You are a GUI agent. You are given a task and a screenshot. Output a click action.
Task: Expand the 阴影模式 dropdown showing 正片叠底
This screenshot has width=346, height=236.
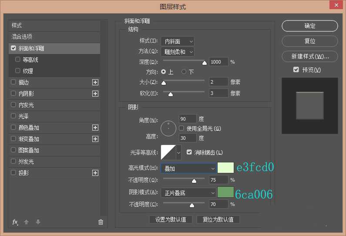(188, 192)
